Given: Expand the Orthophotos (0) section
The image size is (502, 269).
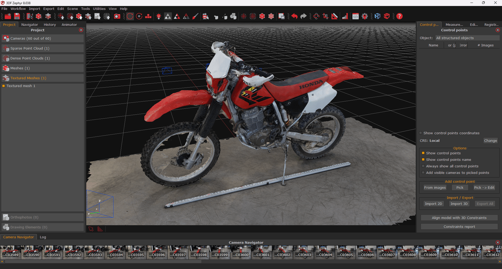Looking at the screenshot, I should click(x=43, y=217).
